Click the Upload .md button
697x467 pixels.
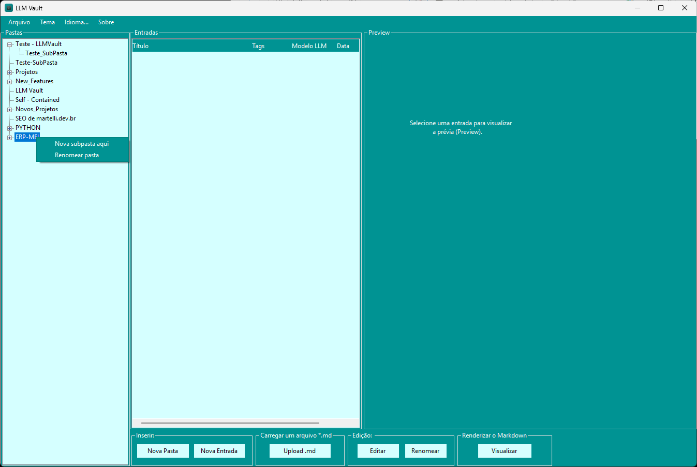click(x=300, y=451)
